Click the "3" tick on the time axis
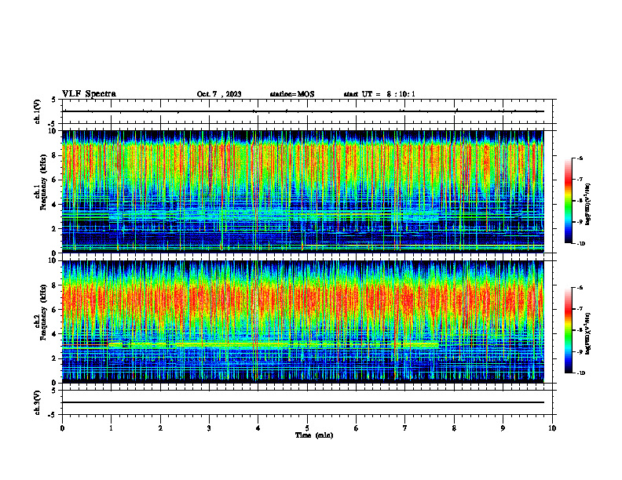Image resolution: width=622 pixels, height=480 pixels. click(x=209, y=428)
